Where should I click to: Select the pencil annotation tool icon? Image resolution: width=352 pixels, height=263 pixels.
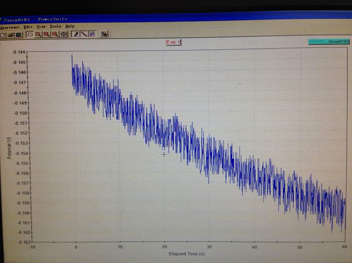pos(76,34)
